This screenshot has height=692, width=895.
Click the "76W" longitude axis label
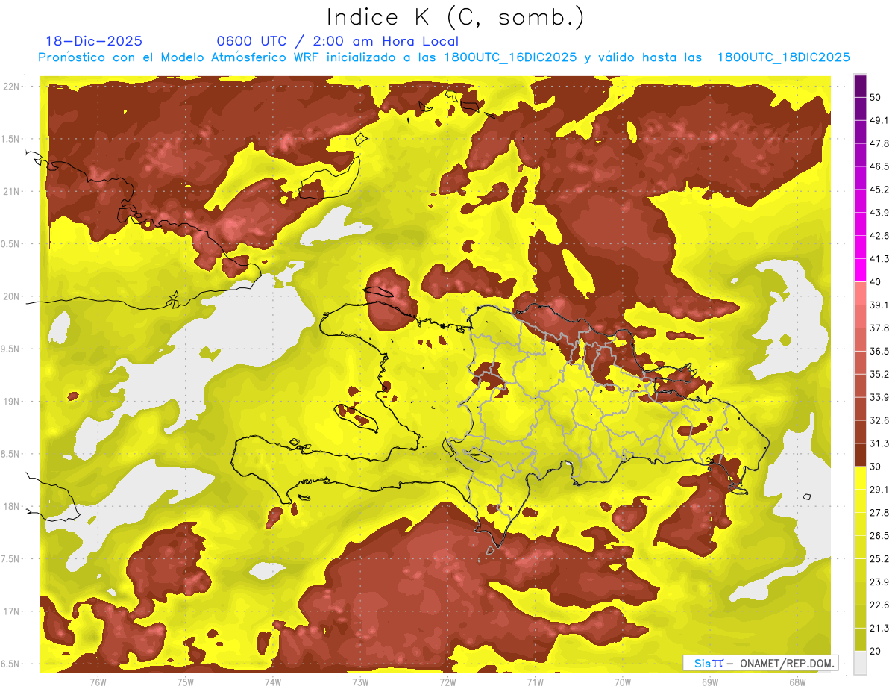[98, 682]
